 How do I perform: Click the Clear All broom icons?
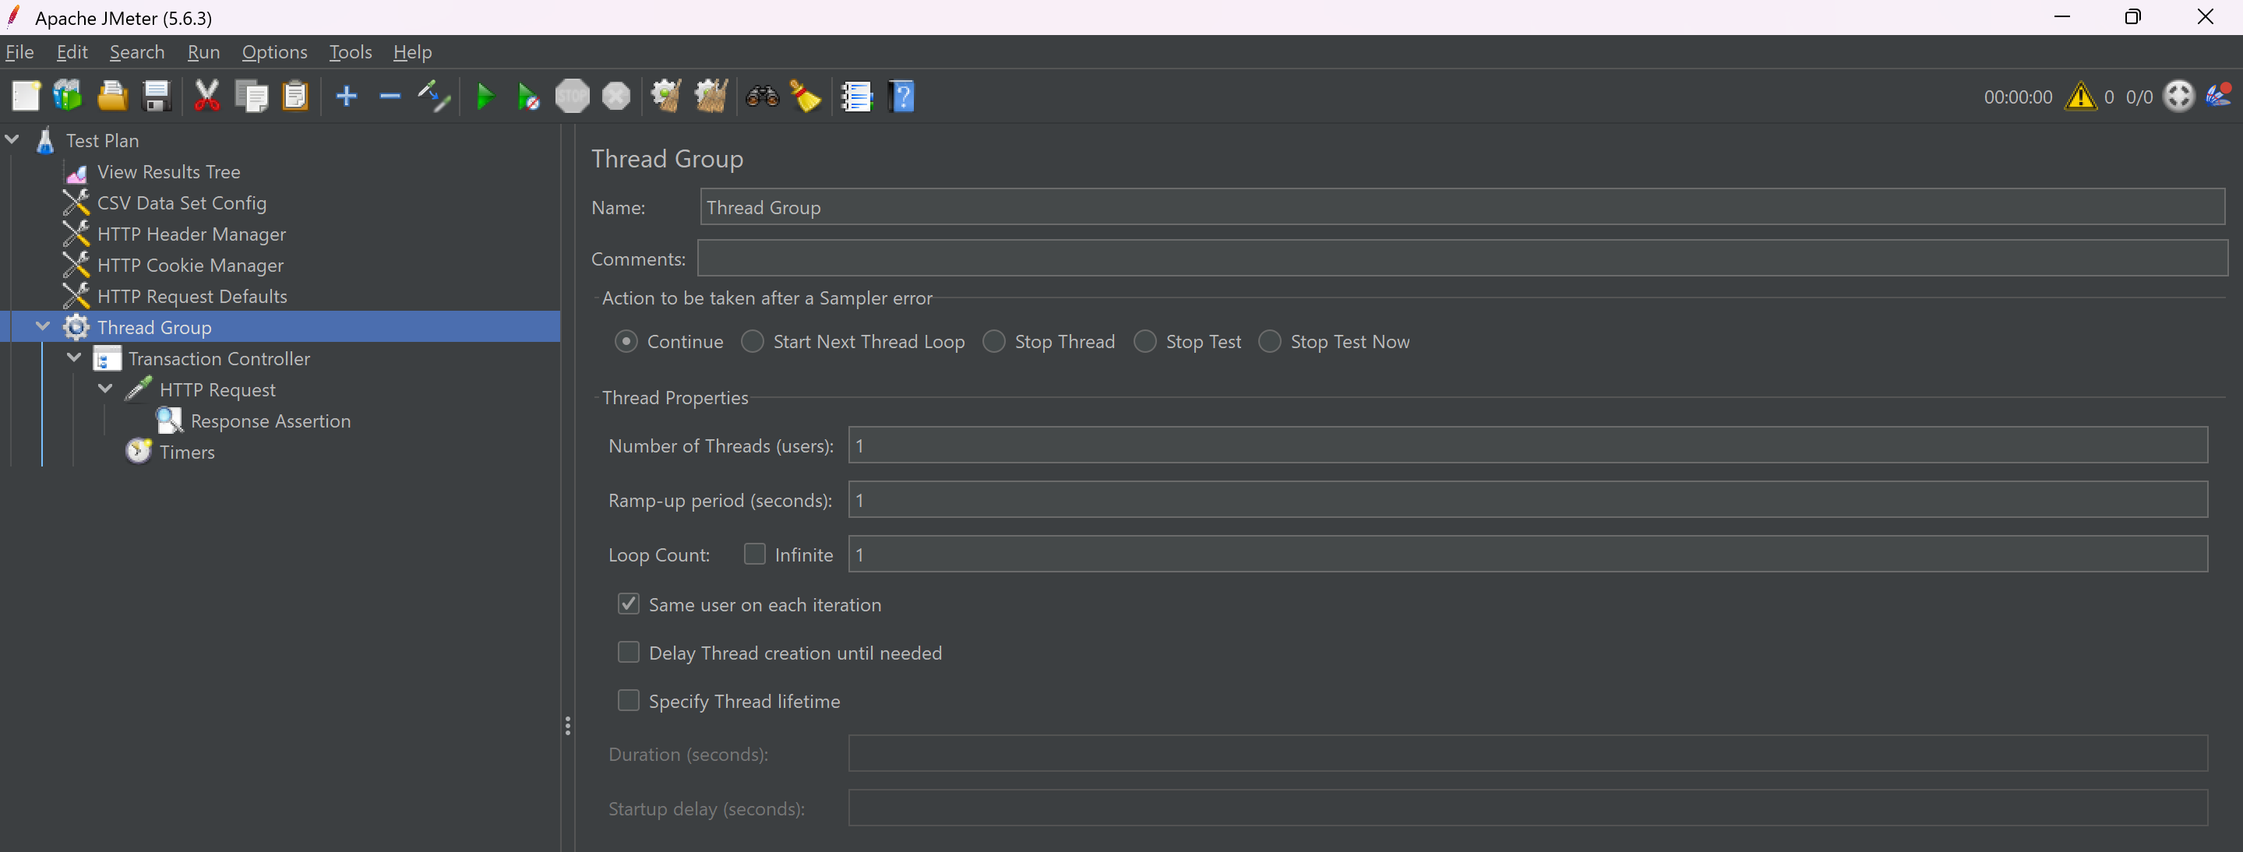711,97
